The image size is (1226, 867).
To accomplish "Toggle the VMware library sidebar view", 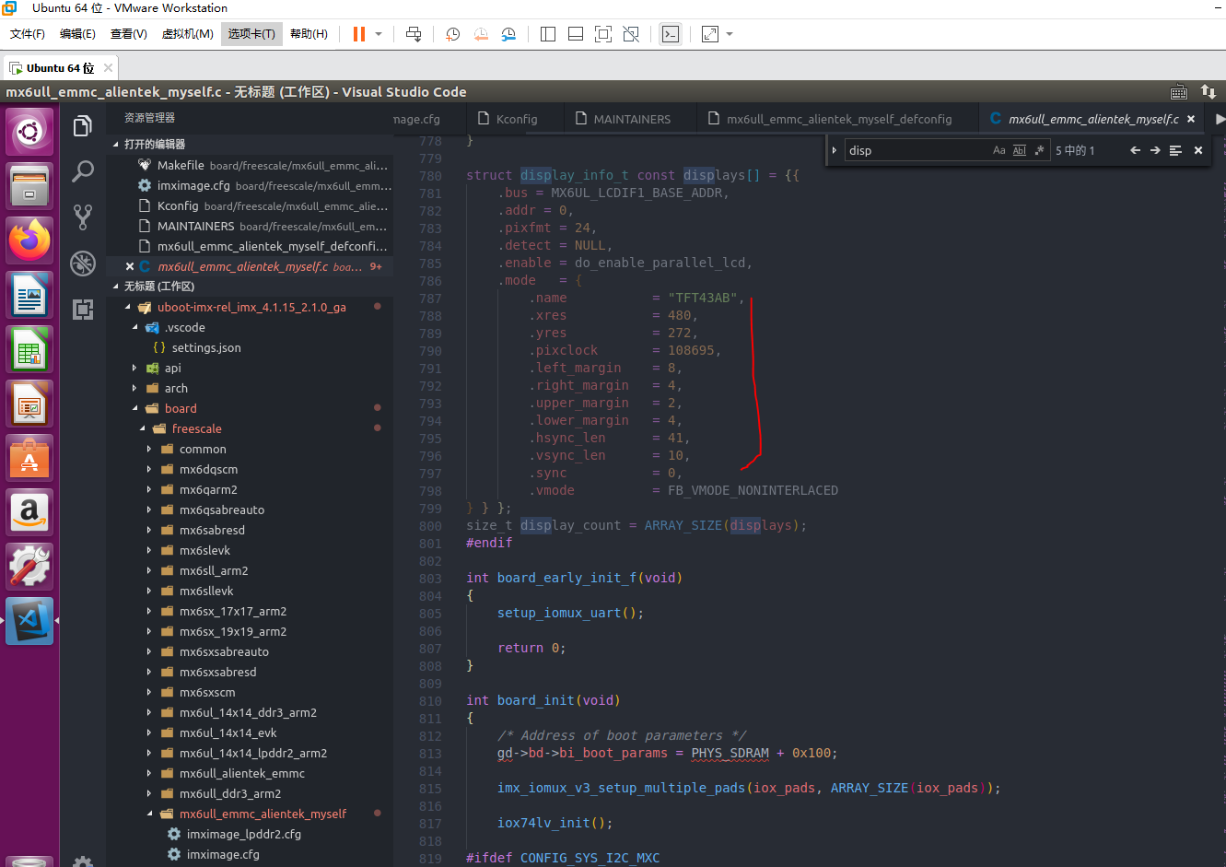I will pos(548,34).
